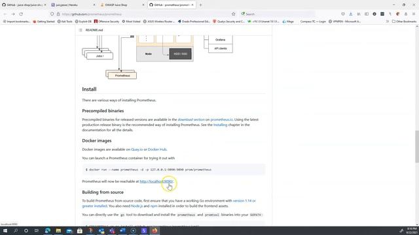
Task: Open Cortana circle on taskbar
Action: click(26, 230)
